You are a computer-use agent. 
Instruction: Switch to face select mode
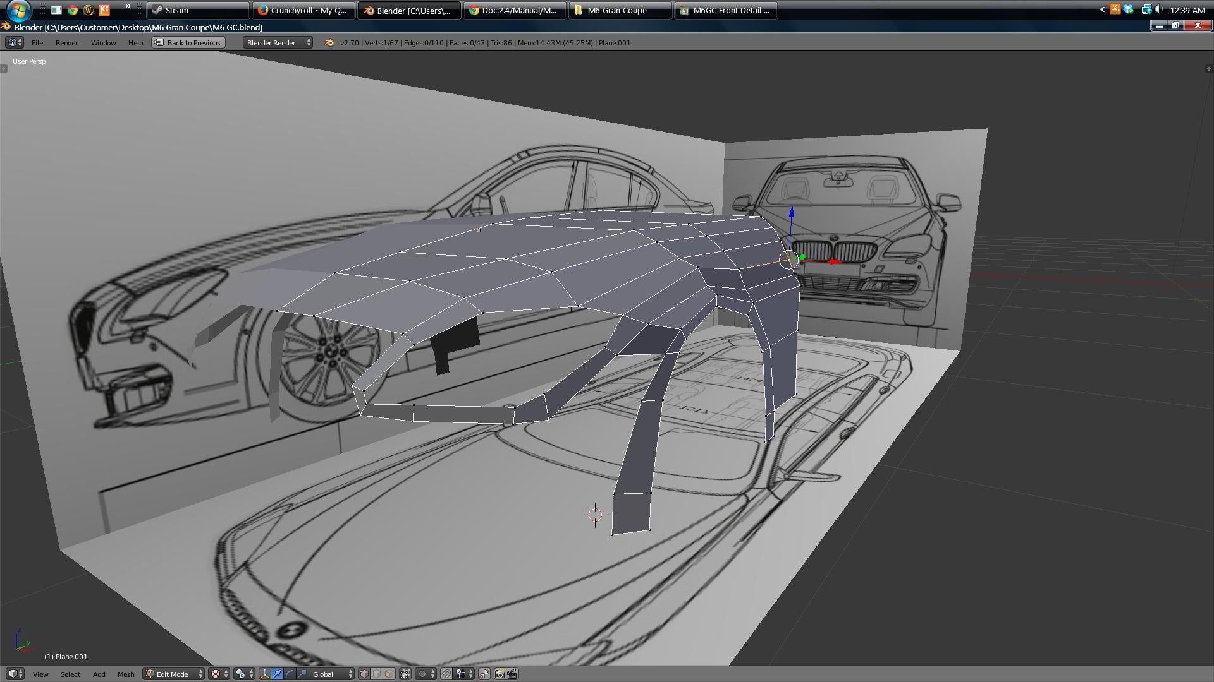coord(389,674)
